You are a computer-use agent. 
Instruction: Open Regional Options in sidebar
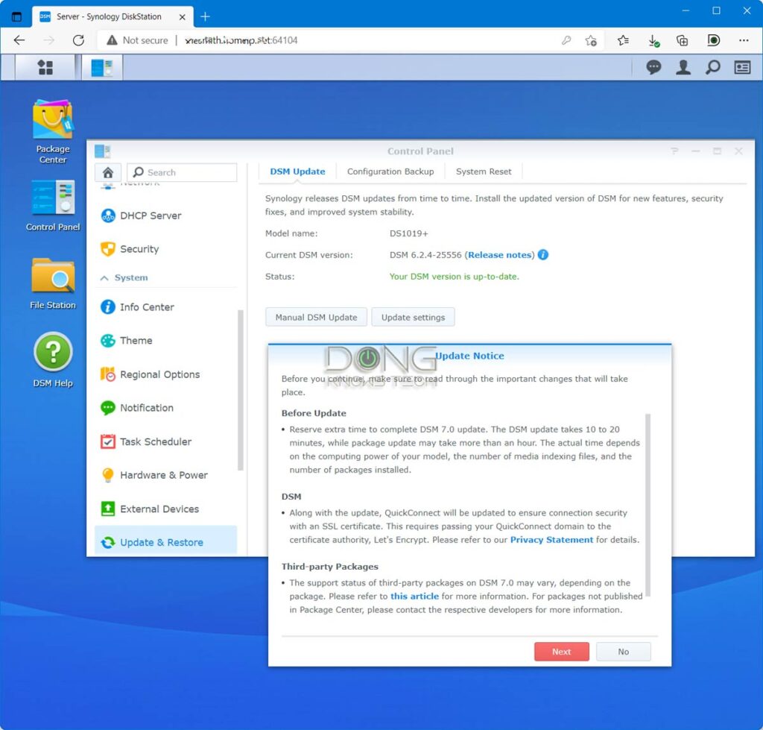click(x=166, y=374)
